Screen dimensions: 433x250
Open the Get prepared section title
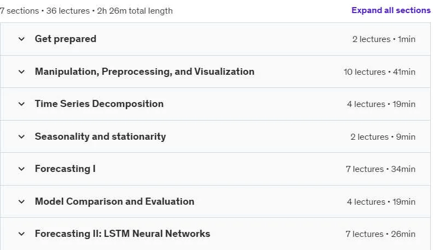pos(66,39)
